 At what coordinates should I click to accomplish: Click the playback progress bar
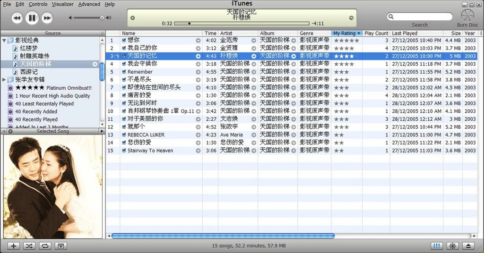click(242, 24)
